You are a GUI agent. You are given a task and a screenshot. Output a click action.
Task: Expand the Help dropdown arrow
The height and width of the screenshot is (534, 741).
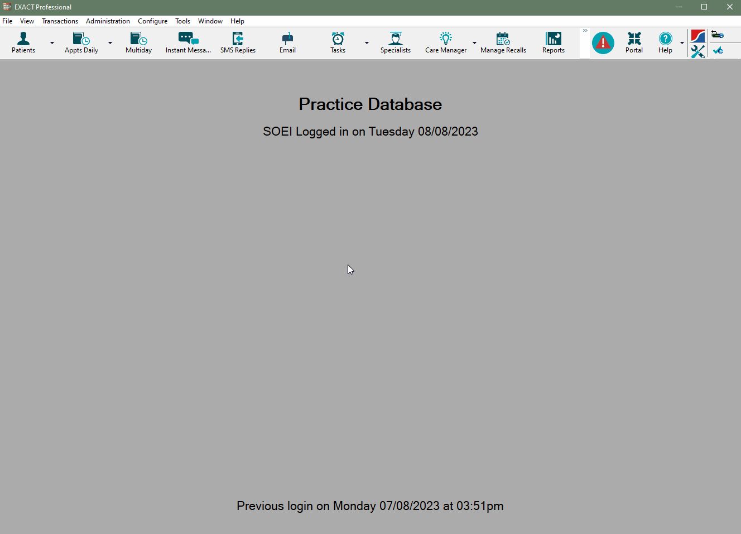point(682,42)
